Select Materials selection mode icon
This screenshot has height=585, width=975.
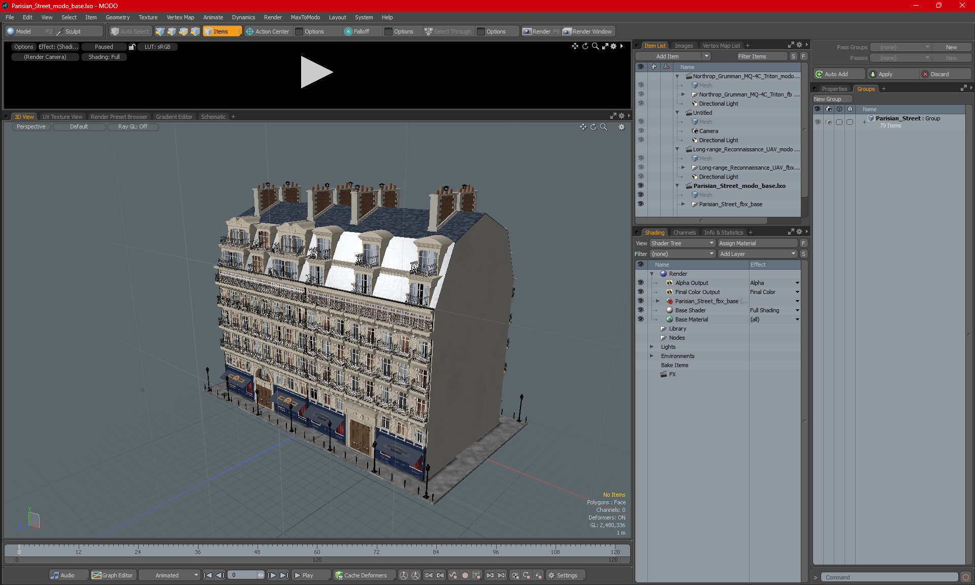[195, 31]
